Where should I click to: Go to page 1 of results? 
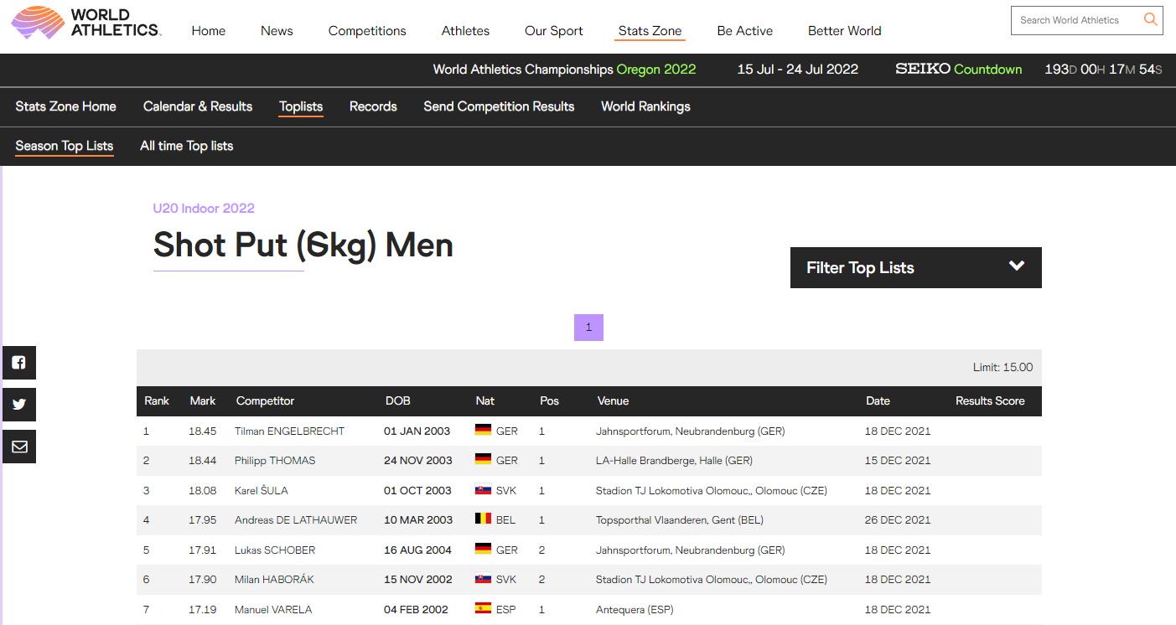[x=588, y=328]
